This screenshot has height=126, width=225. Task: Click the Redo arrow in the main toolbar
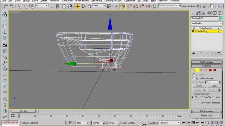click(12, 6)
